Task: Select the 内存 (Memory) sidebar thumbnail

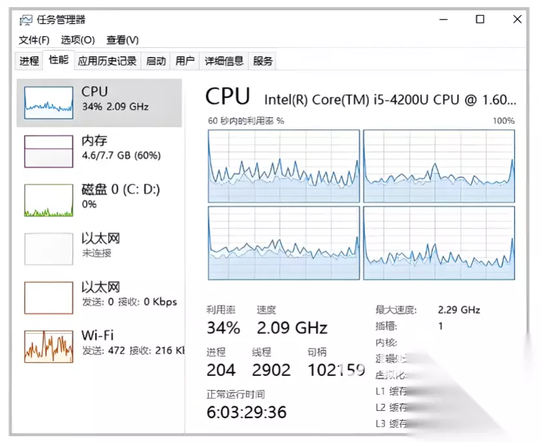Action: click(x=49, y=151)
